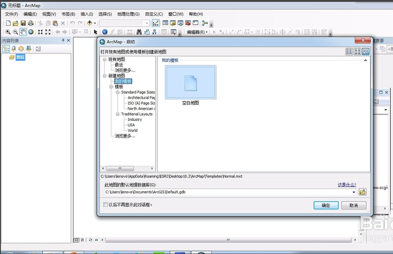Open the 编辑器(R) dropdown menu
Screen dimensions: 393x254
pyautogui.click(x=197, y=32)
